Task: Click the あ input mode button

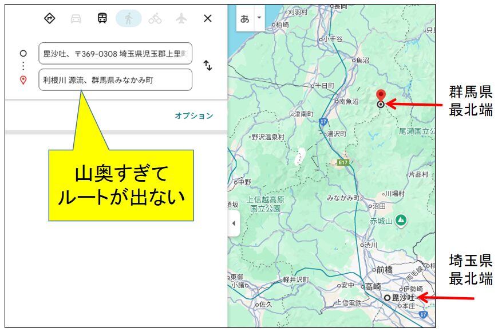Action: [x=245, y=18]
